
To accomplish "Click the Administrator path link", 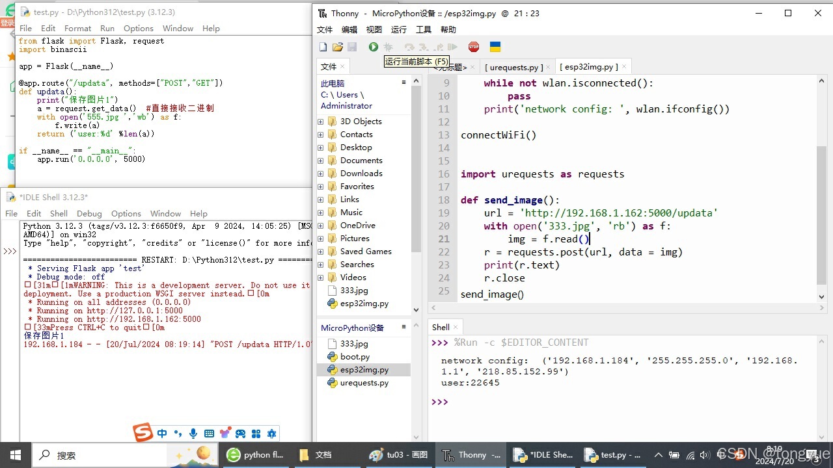I will (346, 106).
